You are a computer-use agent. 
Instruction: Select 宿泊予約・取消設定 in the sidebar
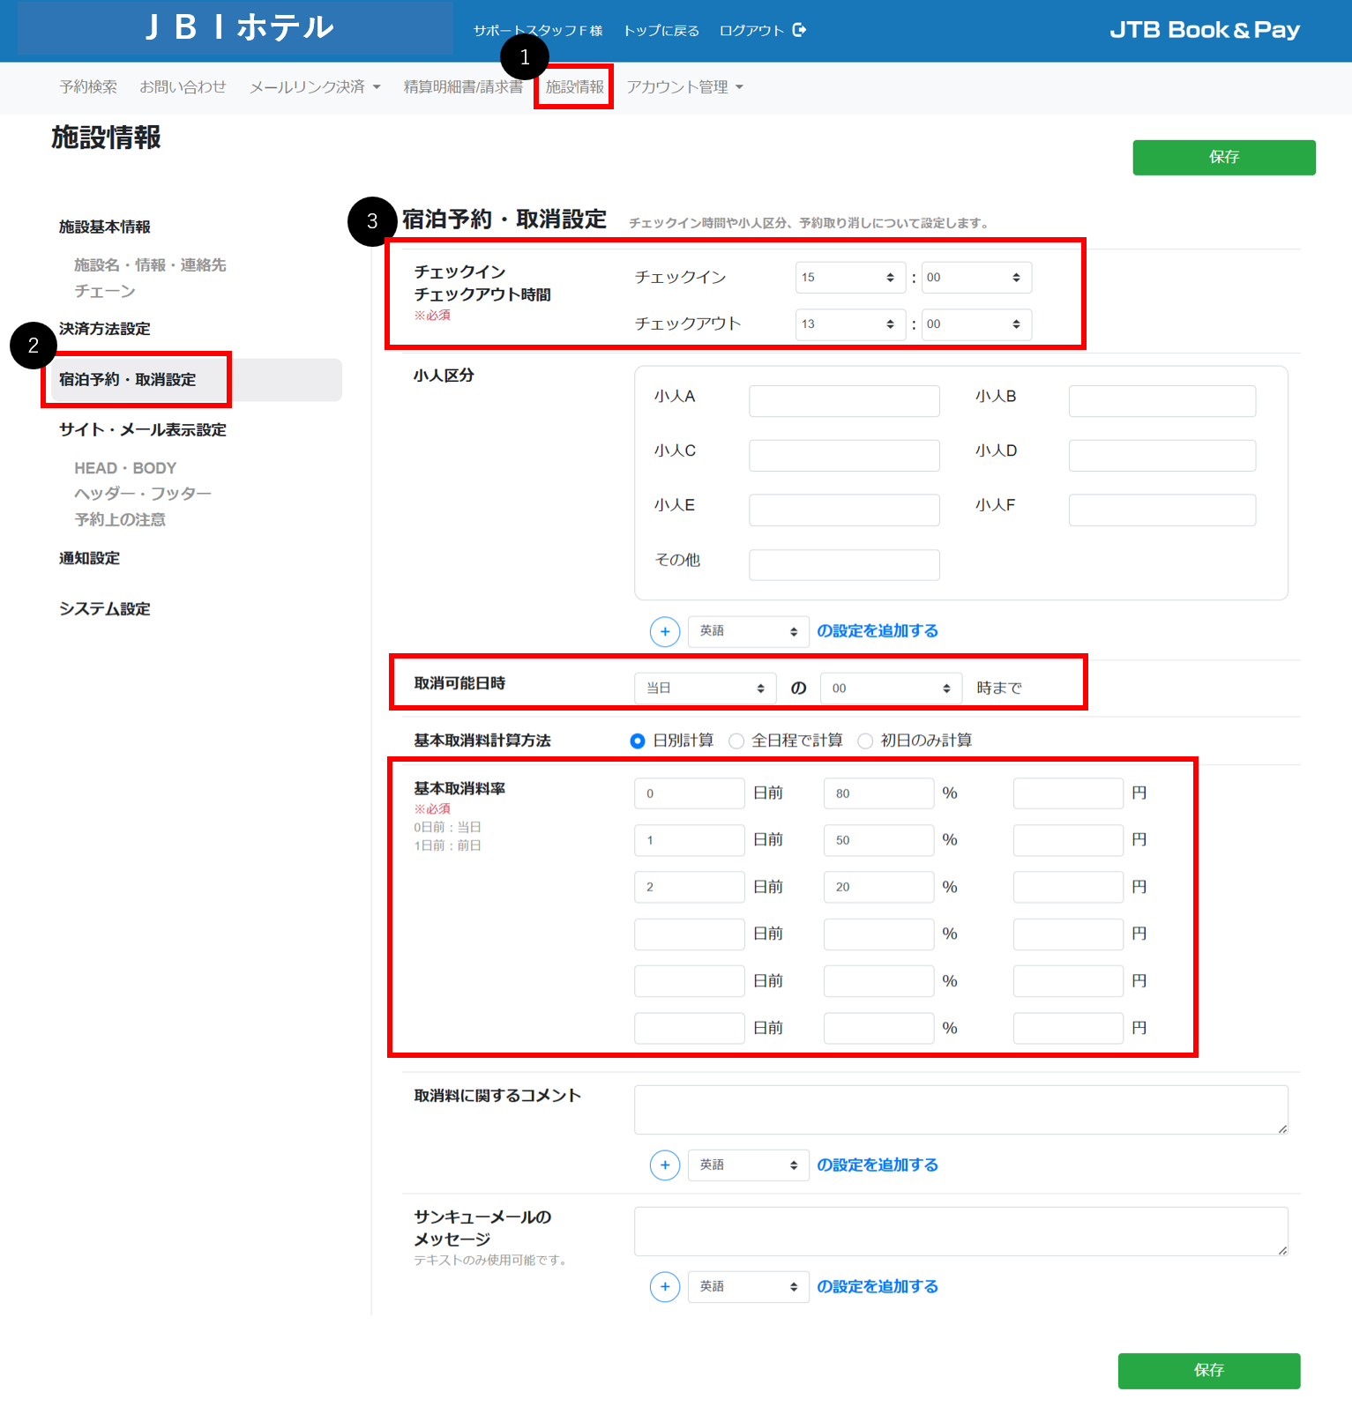pos(196,380)
